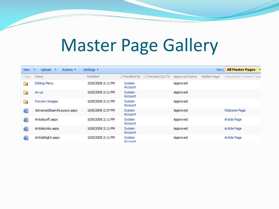Open System Account link in ArticleRight.aspx row
The width and height of the screenshot is (279, 209).
[130, 139]
